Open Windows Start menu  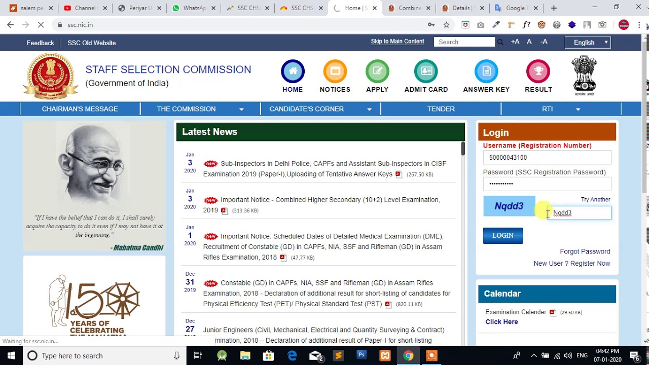pos(11,356)
